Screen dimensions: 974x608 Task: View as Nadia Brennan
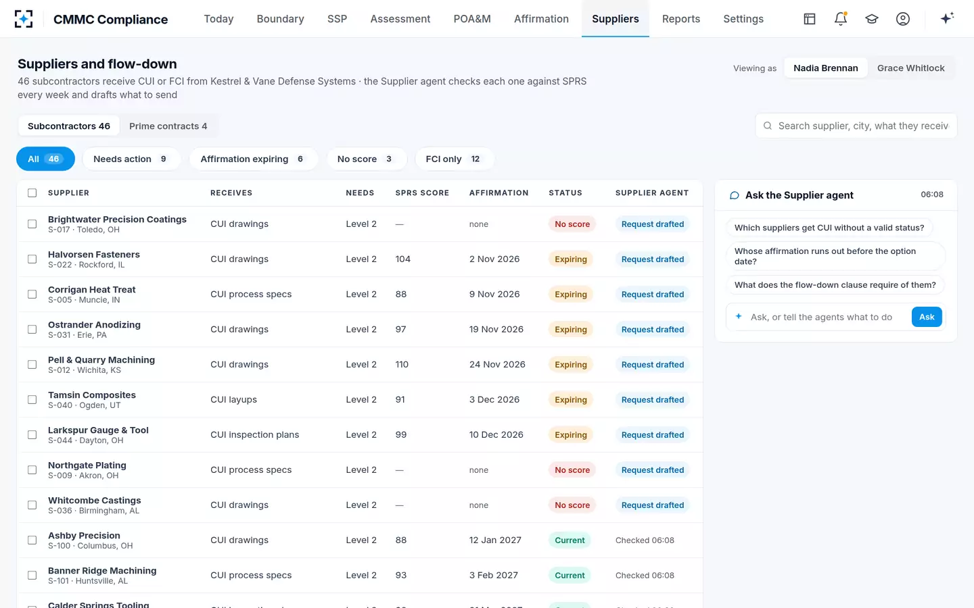pyautogui.click(x=826, y=68)
